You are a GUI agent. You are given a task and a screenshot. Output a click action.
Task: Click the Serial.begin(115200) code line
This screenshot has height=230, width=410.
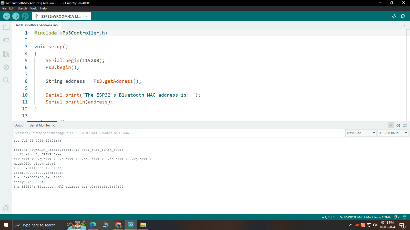click(x=75, y=61)
